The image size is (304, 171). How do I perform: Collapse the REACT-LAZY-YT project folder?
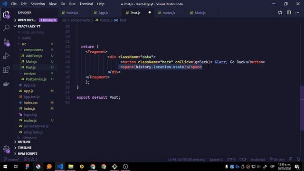[35, 26]
